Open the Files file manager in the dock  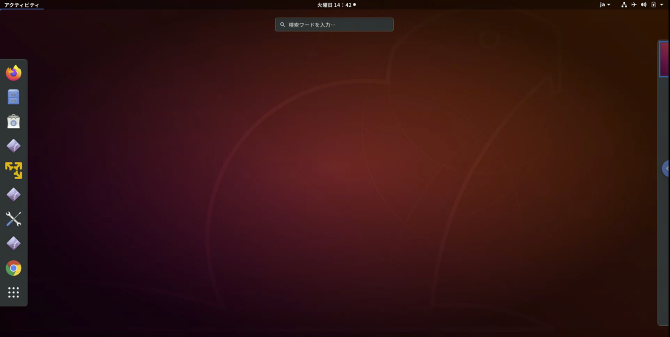13,97
